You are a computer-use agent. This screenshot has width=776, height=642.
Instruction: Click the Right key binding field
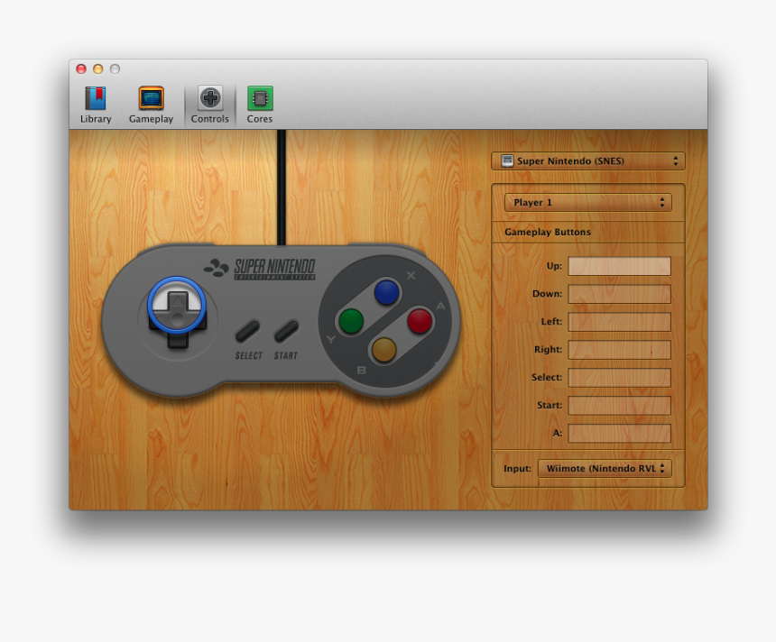619,350
